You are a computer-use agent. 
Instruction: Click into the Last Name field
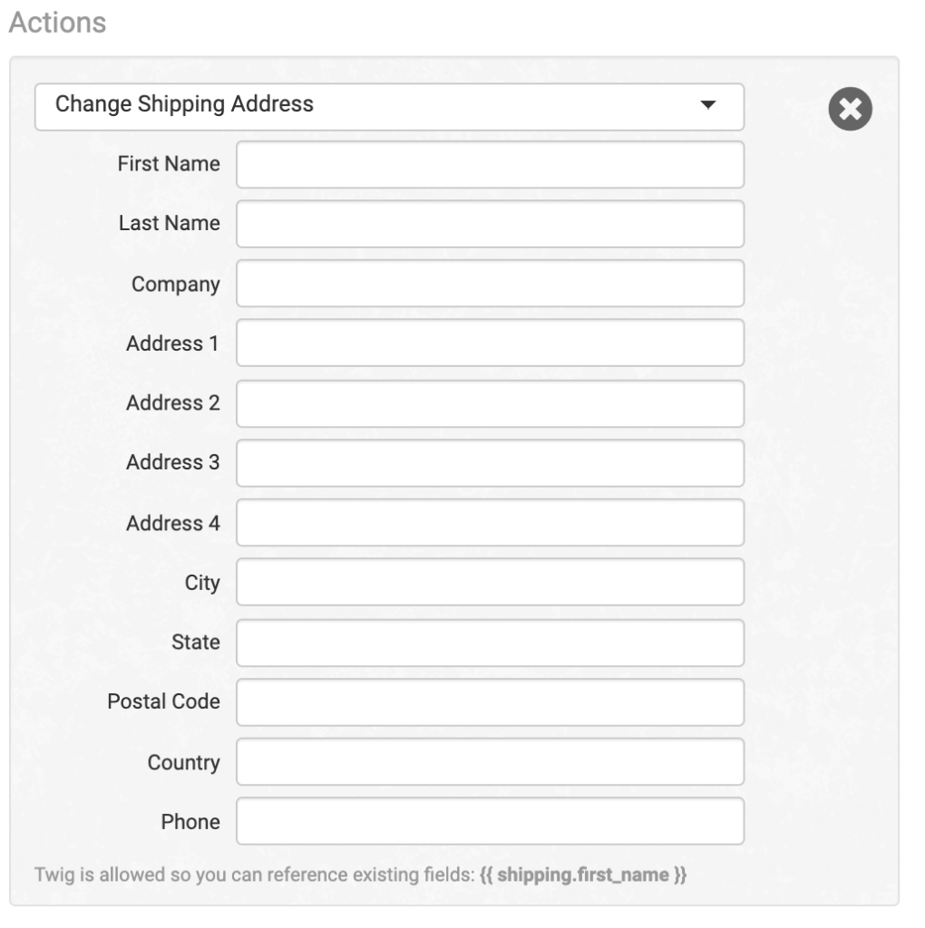(490, 224)
